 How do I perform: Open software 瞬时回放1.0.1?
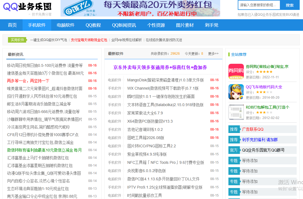(x=161, y=96)
